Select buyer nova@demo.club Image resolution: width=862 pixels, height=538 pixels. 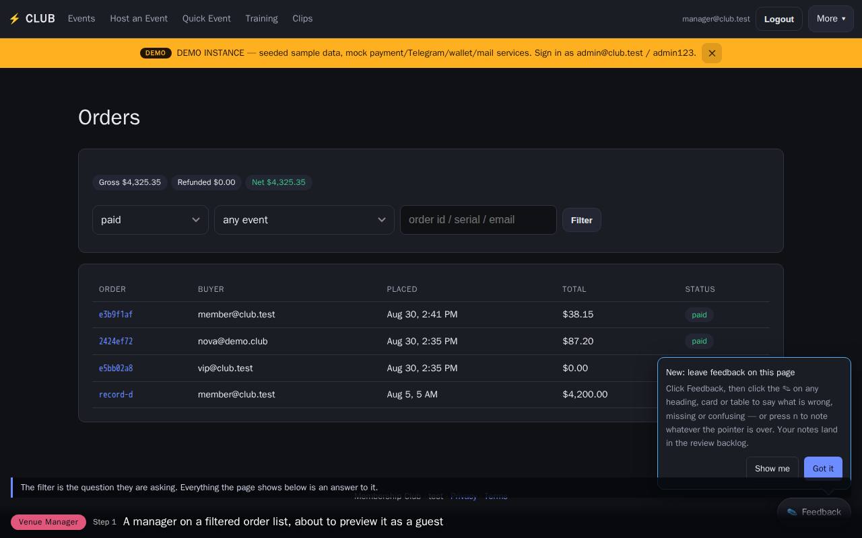(233, 342)
